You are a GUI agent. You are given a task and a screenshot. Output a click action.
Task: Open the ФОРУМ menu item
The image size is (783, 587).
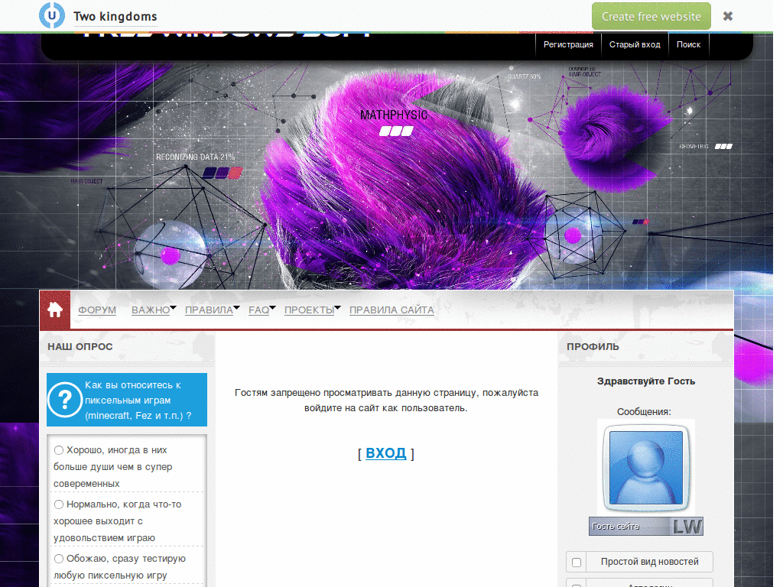click(97, 310)
